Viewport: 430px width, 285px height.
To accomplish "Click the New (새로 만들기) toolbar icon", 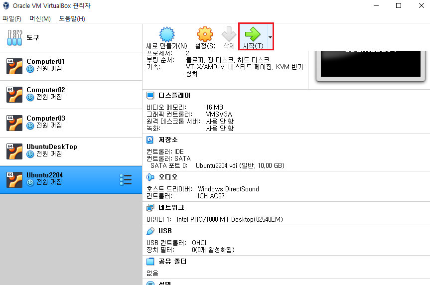I will [167, 34].
